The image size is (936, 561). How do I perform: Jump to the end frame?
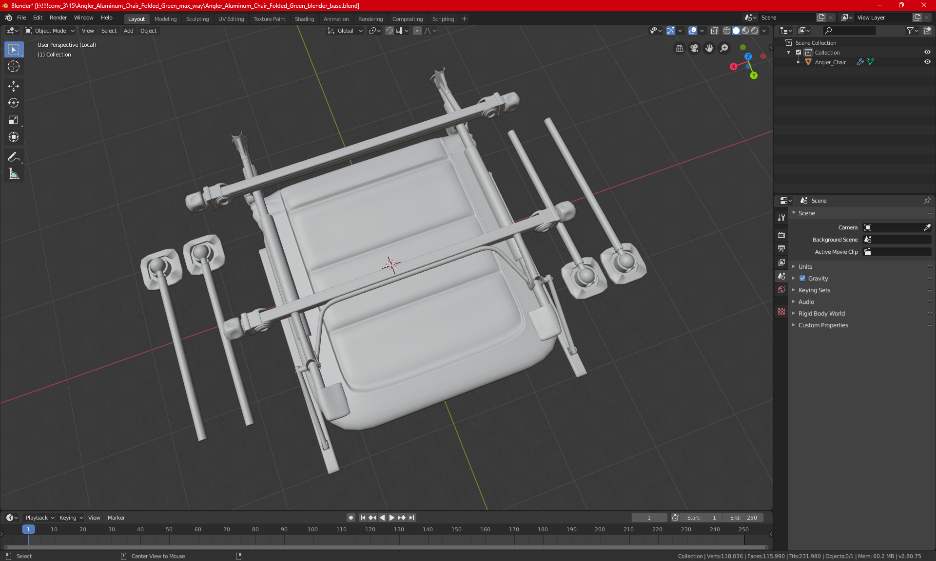coord(412,518)
